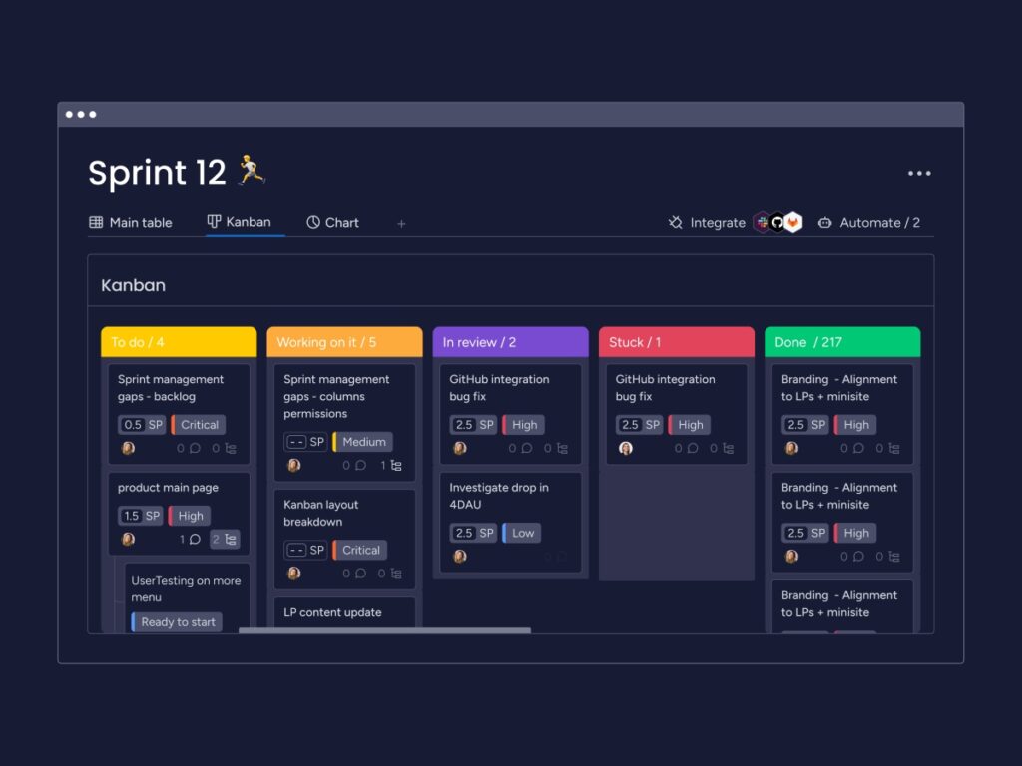The image size is (1022, 766).
Task: Click the assignee avatar on GitHub integration bug fix
Action: tap(458, 449)
